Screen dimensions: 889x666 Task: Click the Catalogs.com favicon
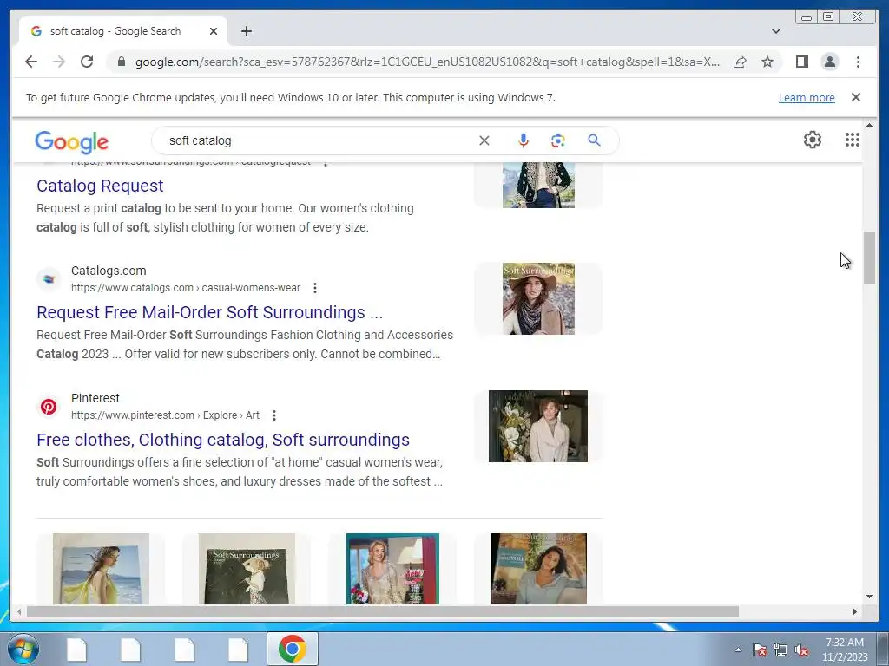pos(49,278)
